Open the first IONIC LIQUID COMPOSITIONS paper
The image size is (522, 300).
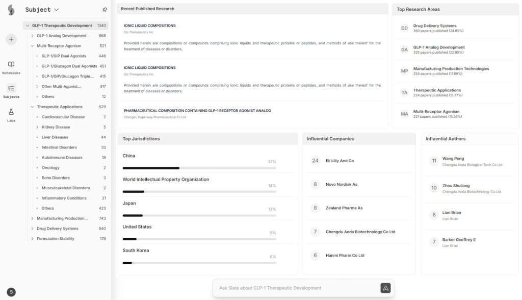tap(150, 26)
